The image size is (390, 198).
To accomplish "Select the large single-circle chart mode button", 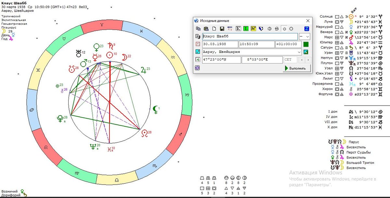I will [x=291, y=29].
